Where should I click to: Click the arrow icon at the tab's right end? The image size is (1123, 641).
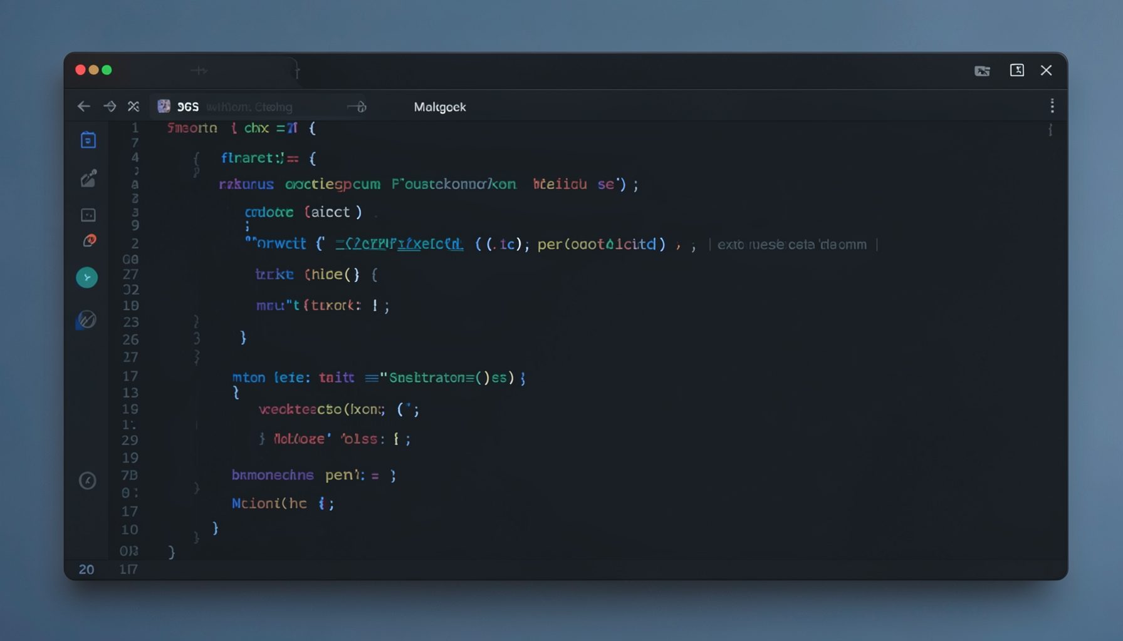tap(357, 107)
